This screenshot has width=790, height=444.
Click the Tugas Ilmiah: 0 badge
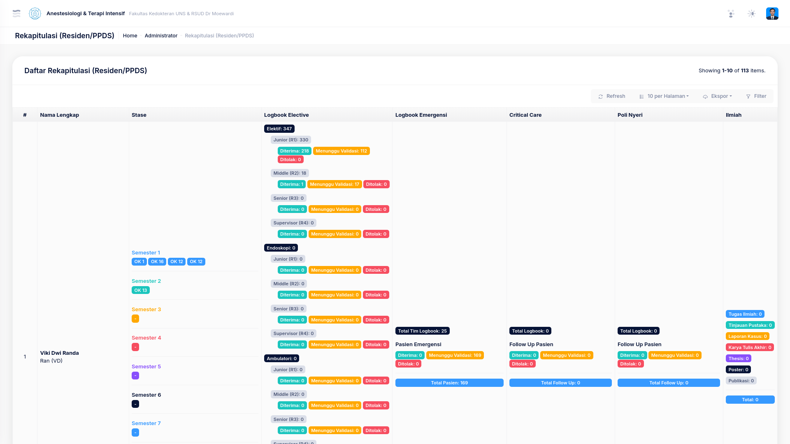(x=745, y=314)
